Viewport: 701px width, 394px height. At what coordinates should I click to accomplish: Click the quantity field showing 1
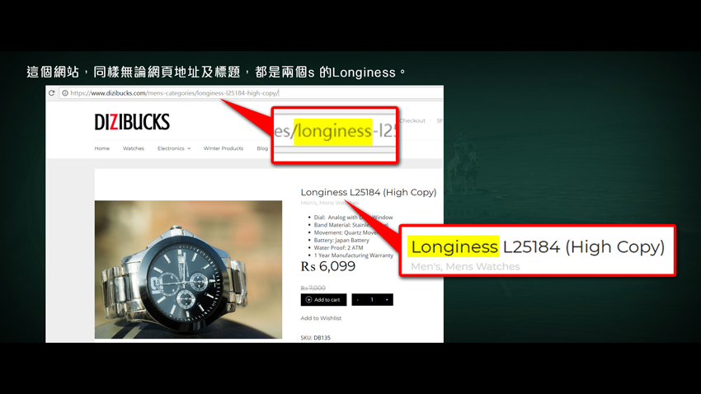coord(372,300)
